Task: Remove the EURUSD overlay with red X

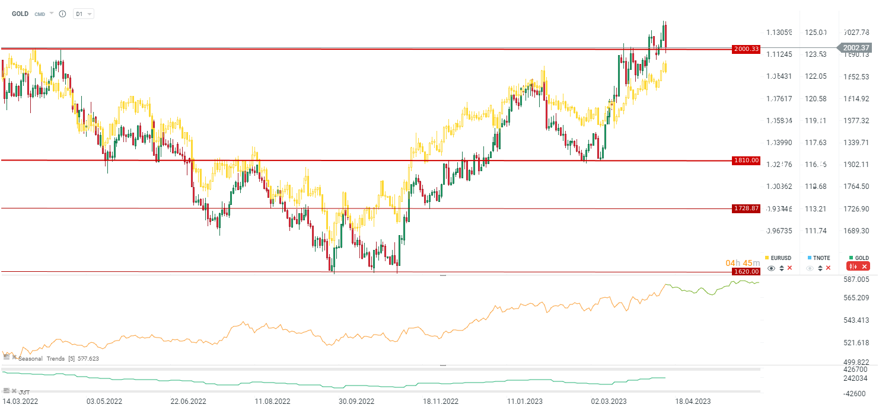Action: (789, 268)
